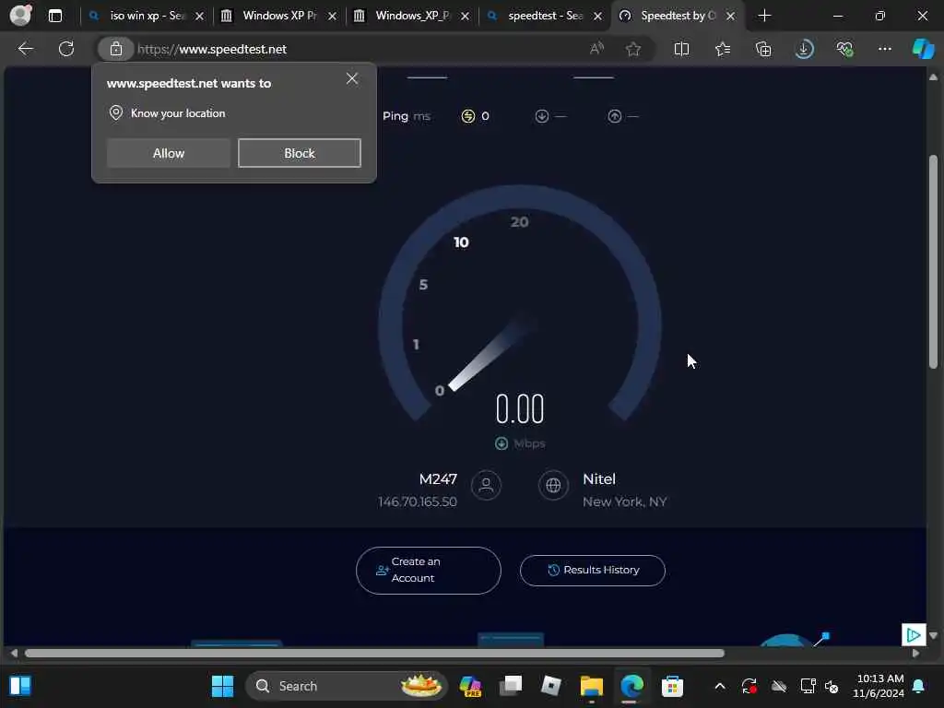Open Roblox from taskbar

coord(551,686)
